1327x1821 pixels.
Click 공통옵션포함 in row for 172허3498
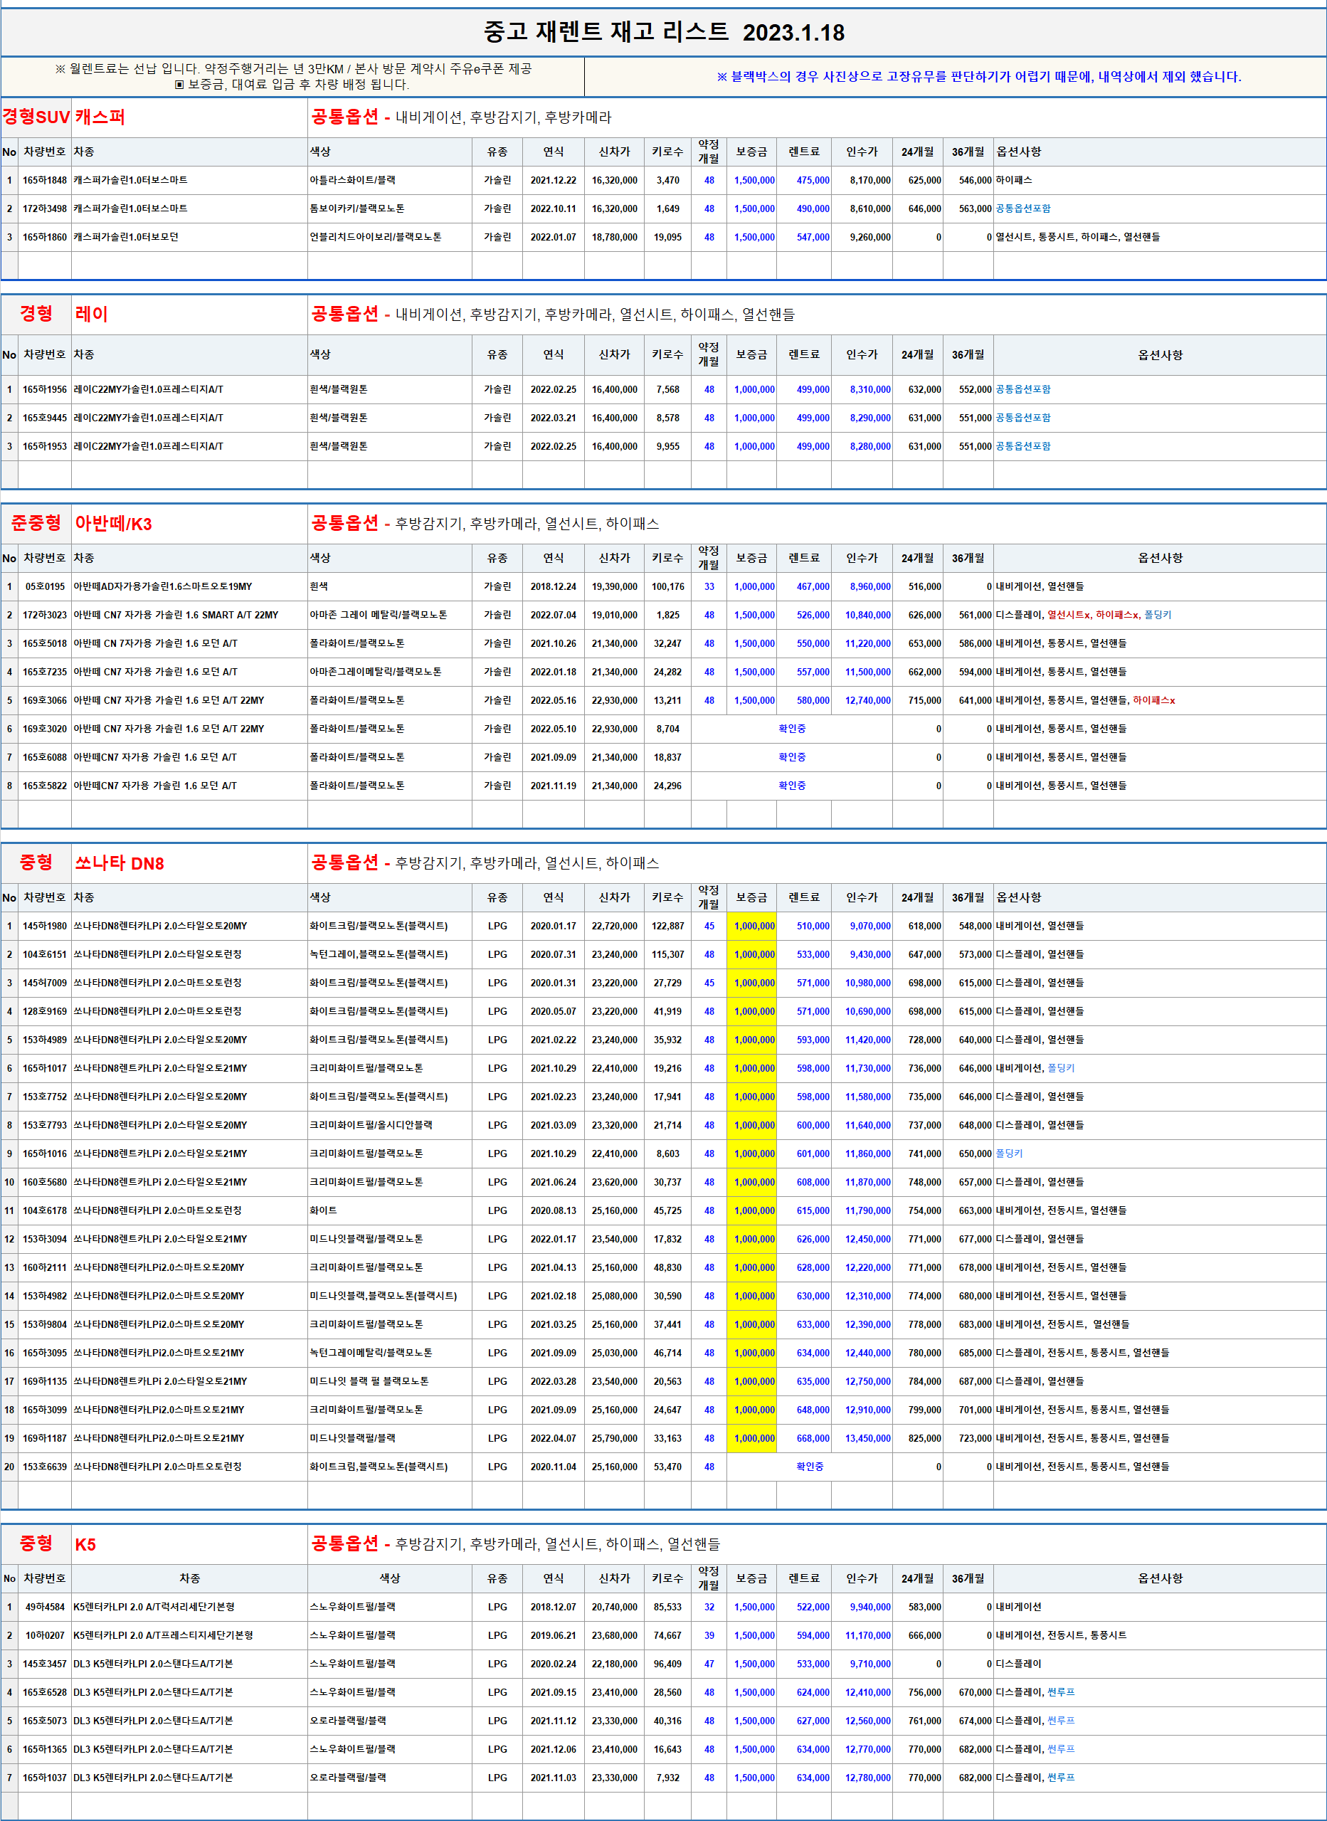1022,209
